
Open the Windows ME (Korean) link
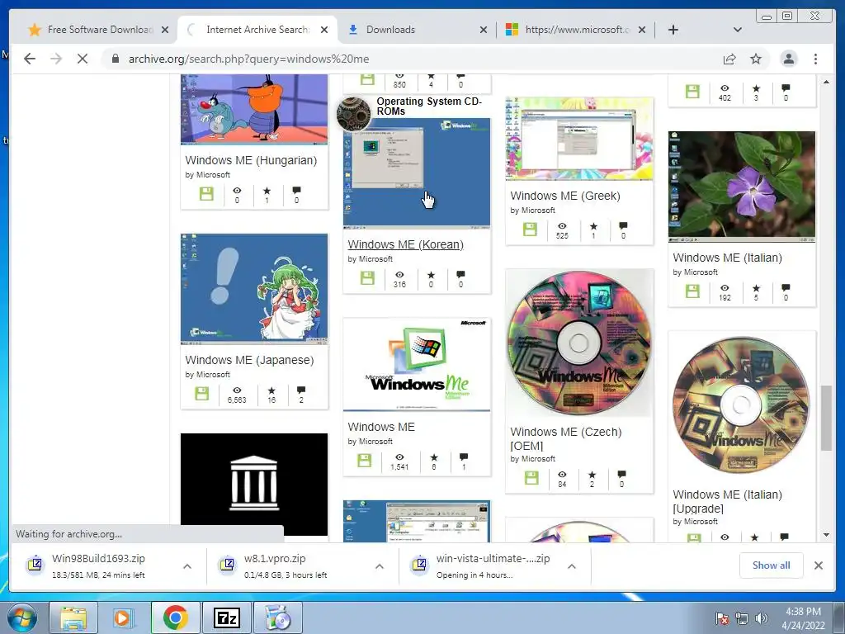pos(405,244)
